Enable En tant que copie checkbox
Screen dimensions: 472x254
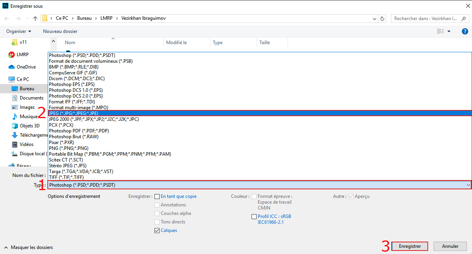(157, 196)
